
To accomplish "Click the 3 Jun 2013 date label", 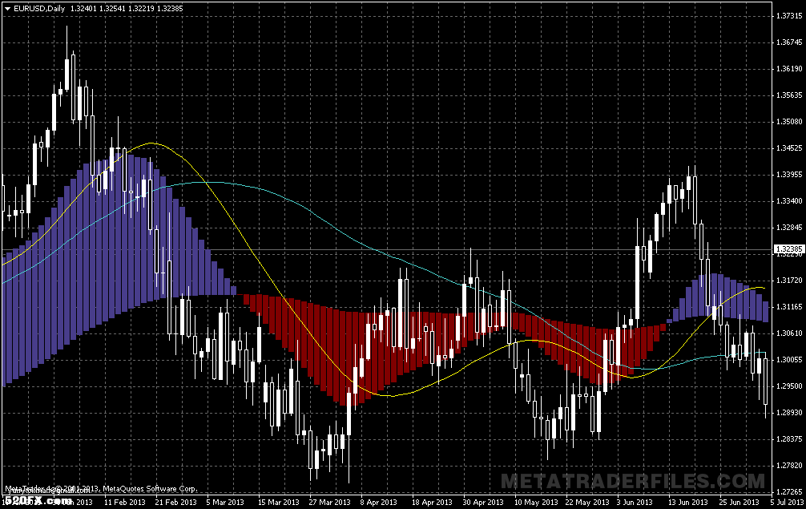I will pos(635,502).
